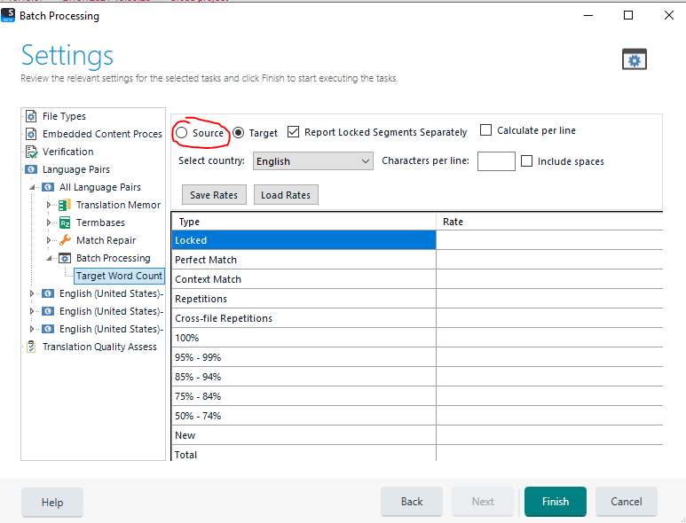Select File Types in settings tree
This screenshot has width=686, height=523.
64,116
